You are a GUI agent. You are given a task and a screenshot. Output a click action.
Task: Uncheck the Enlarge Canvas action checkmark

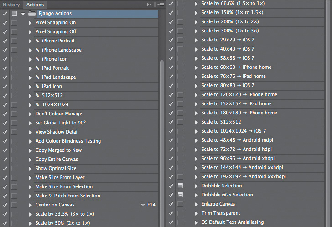[x=171, y=204]
